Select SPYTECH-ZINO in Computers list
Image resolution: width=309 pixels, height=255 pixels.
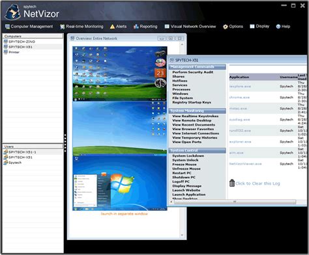click(22, 42)
